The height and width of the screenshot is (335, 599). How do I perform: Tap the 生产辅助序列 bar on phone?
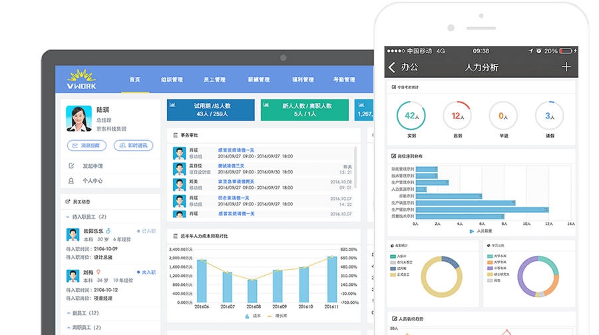[482, 210]
